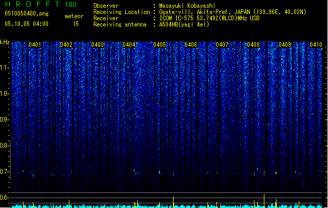Image resolution: width=328 pixels, height=208 pixels.
Task: Click the 0407 time marker
Action: click(x=222, y=45)
